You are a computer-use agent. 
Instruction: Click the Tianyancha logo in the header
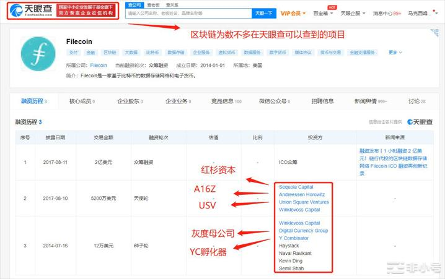[31, 11]
